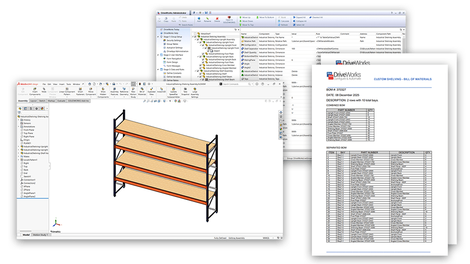
Task: Expand the Mates folder in feature tree
Action: pyautogui.click(x=19, y=156)
